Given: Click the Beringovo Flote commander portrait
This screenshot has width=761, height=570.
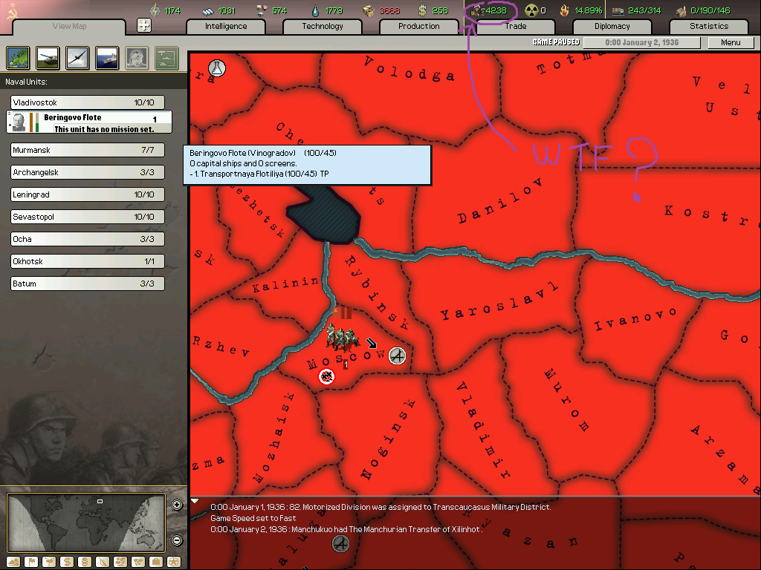Looking at the screenshot, I should click(x=19, y=122).
